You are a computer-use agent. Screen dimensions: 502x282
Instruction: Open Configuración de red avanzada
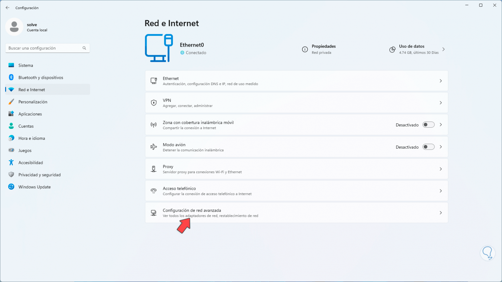tap(297, 213)
